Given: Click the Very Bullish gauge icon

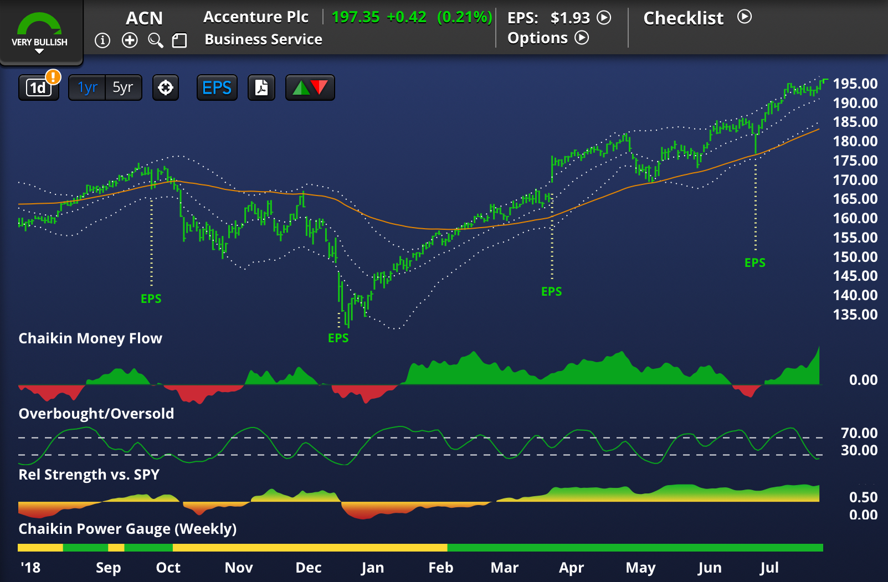Looking at the screenshot, I should (39, 25).
